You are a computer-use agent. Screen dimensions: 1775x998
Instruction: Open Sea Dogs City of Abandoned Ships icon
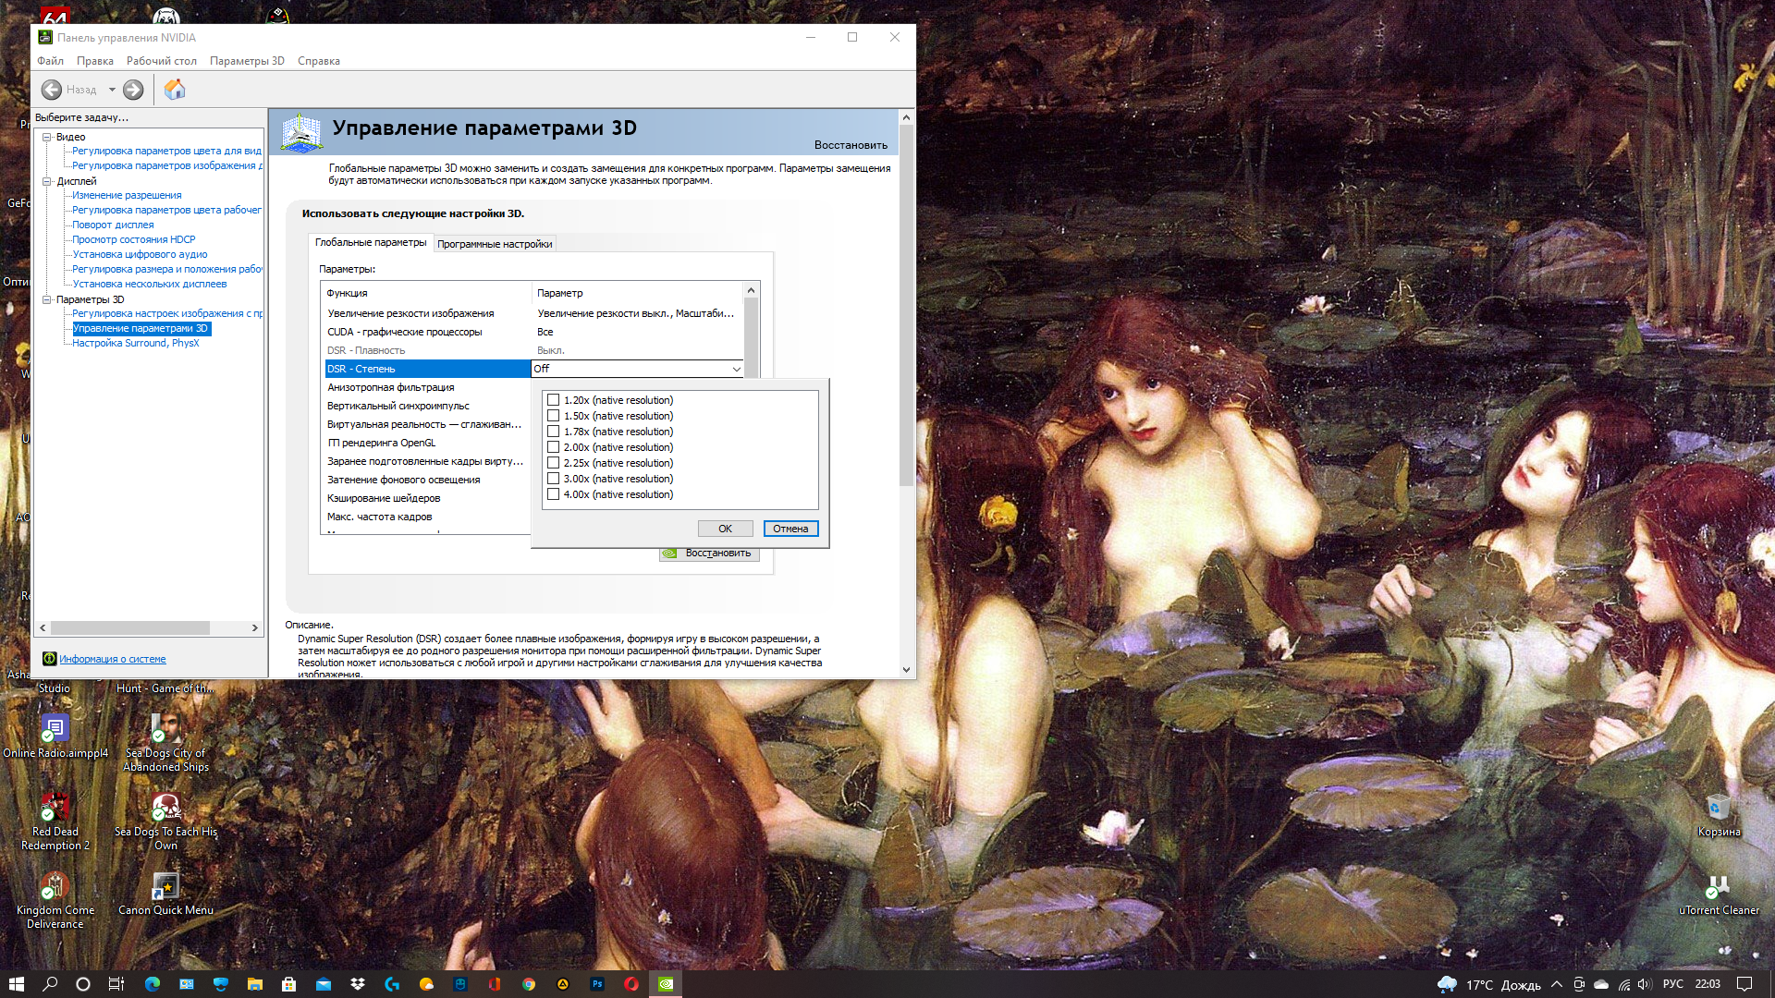pyautogui.click(x=165, y=727)
